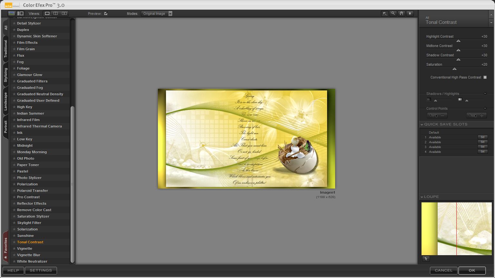Click the Tonal Contrast panel down arrow
The image size is (495, 278).
pyautogui.click(x=491, y=23)
